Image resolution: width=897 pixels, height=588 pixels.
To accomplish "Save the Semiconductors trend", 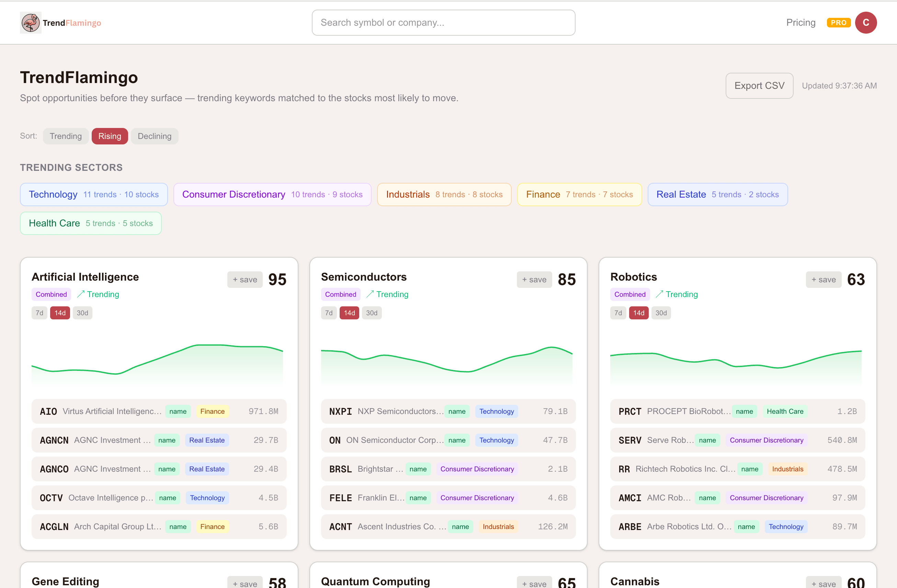I will pos(534,280).
